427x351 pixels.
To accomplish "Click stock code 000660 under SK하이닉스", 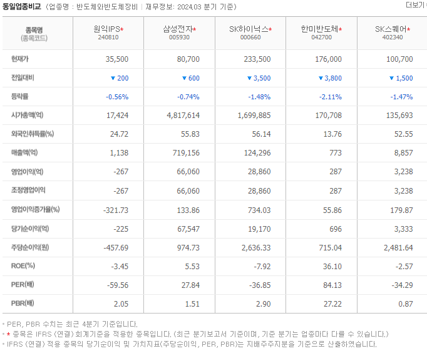I will pyautogui.click(x=250, y=37).
